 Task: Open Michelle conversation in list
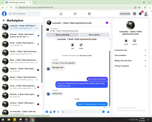(21, 95)
